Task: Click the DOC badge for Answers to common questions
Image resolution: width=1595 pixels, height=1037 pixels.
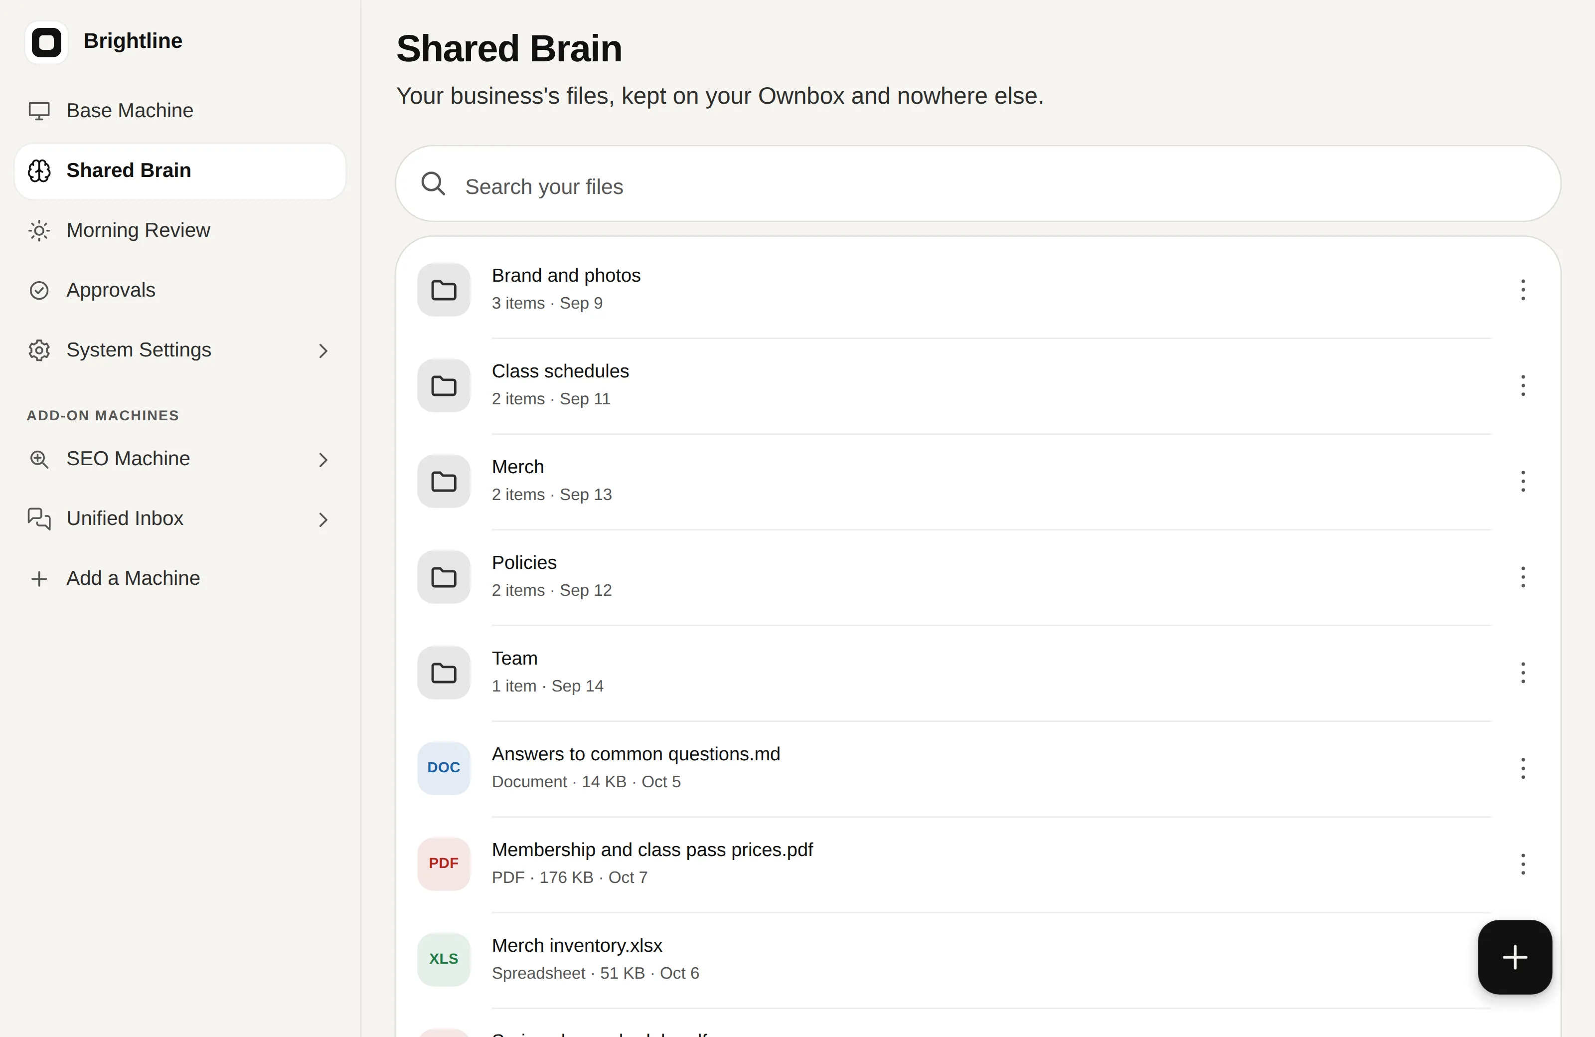Action: (444, 768)
